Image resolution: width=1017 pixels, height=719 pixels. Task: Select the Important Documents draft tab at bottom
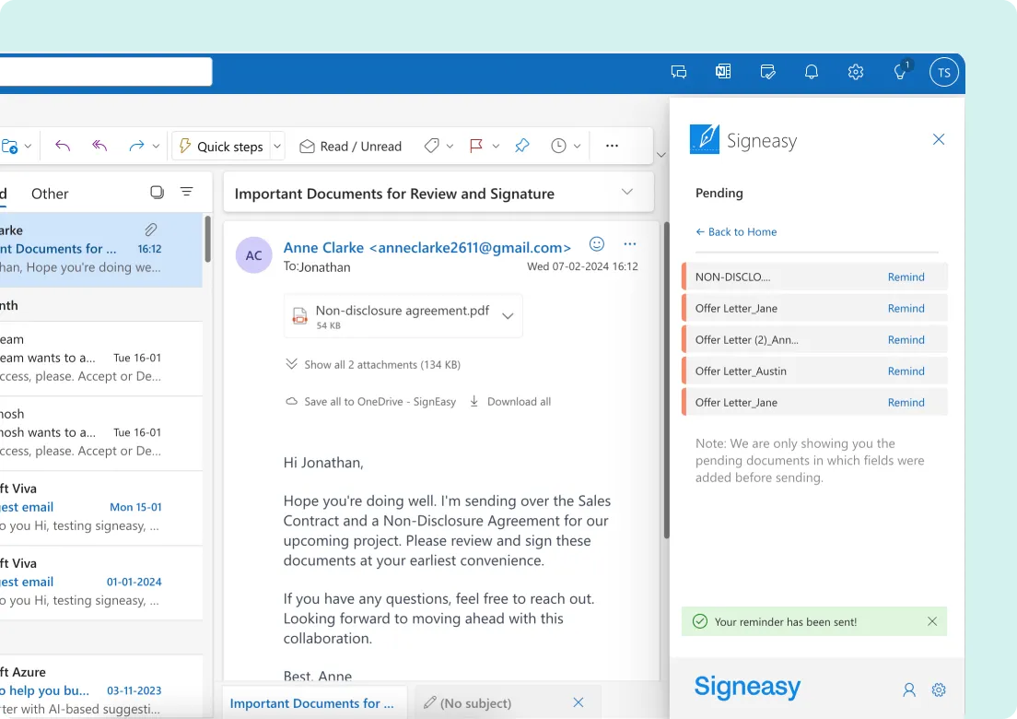point(313,701)
